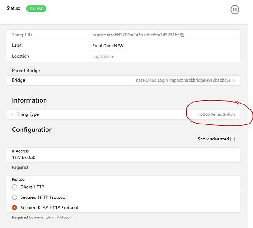
Task: Click the 'Label' row label
Action: 17,45
